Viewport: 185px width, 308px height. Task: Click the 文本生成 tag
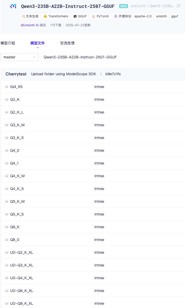pyautogui.click(x=30, y=16)
